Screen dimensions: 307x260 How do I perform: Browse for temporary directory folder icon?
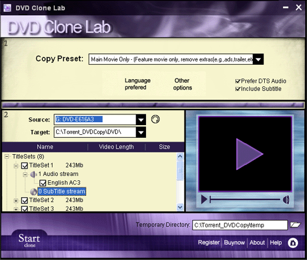[x=296, y=225]
